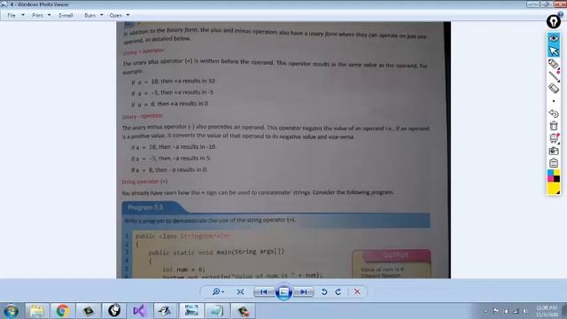Select the highlighter marker tool
The width and height of the screenshot is (567, 319).
pyautogui.click(x=553, y=64)
